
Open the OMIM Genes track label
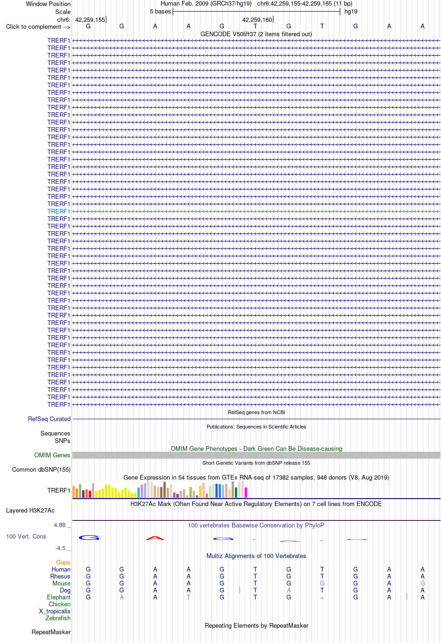(x=52, y=455)
